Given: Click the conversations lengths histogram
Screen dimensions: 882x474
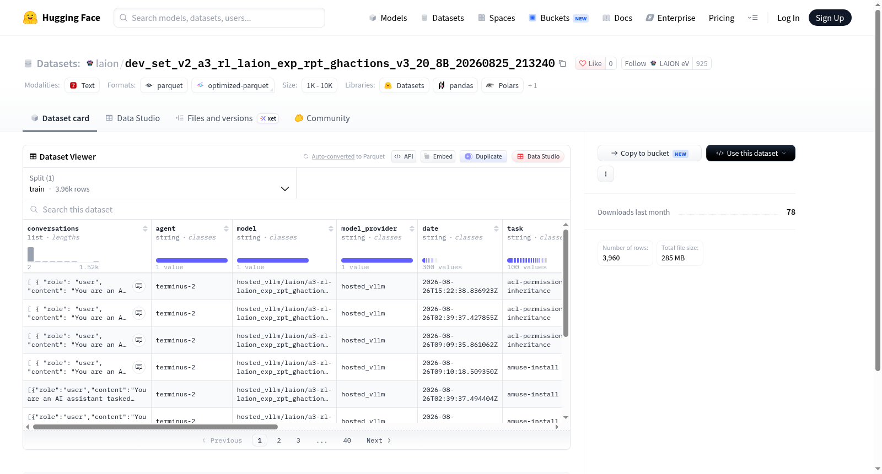Looking at the screenshot, I should (x=63, y=254).
